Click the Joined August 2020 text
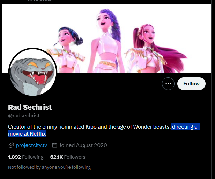Viewport: 215px width, 179px height. click(83, 145)
